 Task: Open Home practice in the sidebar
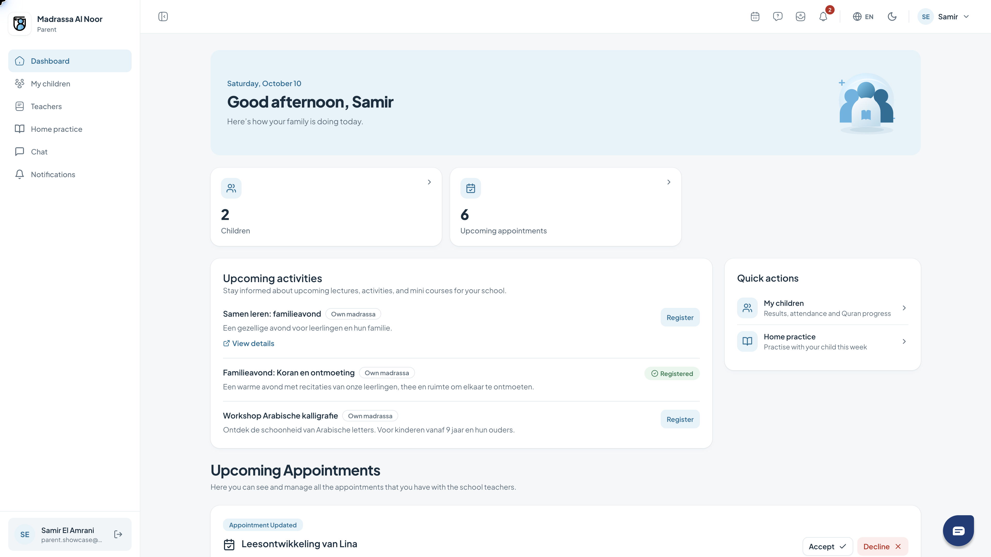[70, 129]
